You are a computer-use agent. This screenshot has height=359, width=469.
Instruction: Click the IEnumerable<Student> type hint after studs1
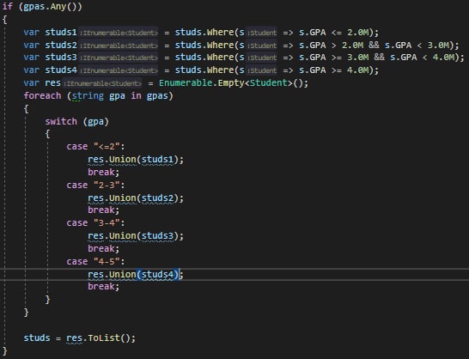pos(119,33)
